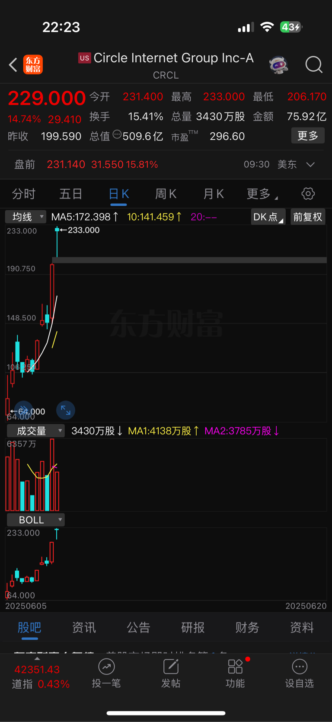Tap the cellular signal bars
The width and height of the screenshot is (332, 722).
click(x=245, y=28)
